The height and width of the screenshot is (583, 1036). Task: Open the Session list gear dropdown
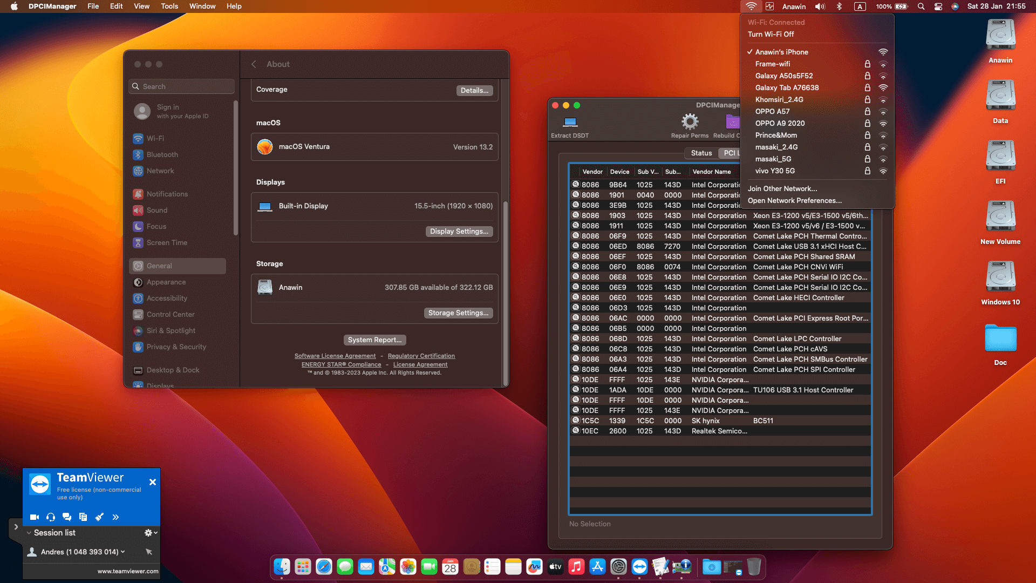pyautogui.click(x=148, y=532)
